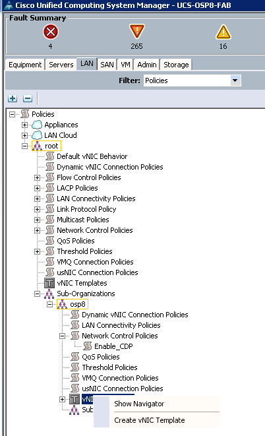Select osp8 LAN Connectivity Policies item
Image resolution: width=265 pixels, height=436 pixels.
tap(121, 325)
